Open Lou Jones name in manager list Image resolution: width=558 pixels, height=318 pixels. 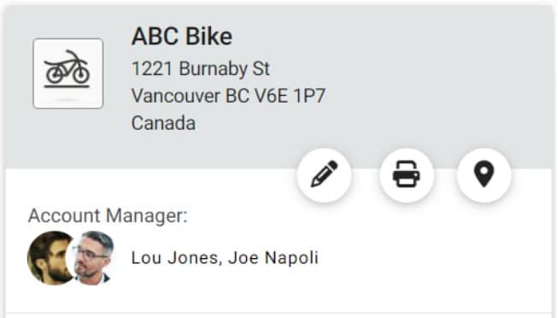click(174, 258)
